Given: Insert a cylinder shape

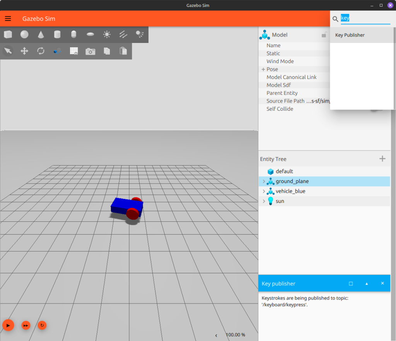Looking at the screenshot, I should pos(57,35).
